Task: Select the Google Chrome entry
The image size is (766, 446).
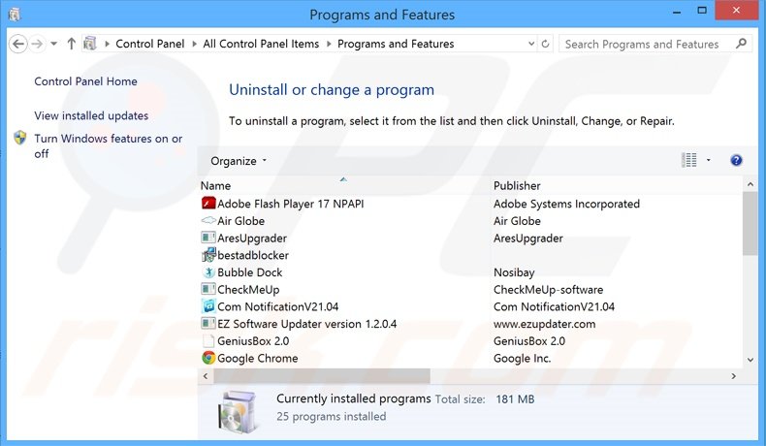Action: (258, 358)
